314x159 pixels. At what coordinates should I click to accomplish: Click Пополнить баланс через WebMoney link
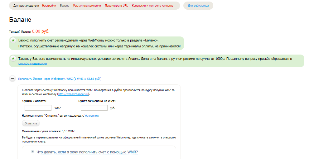[60, 79]
